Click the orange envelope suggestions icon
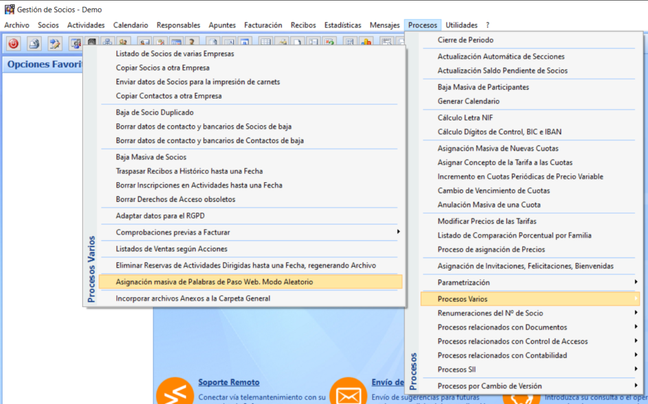The image size is (648, 404). [346, 392]
